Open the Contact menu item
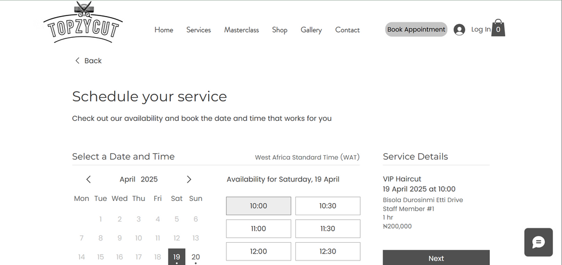This screenshot has height=265, width=562. 348,30
